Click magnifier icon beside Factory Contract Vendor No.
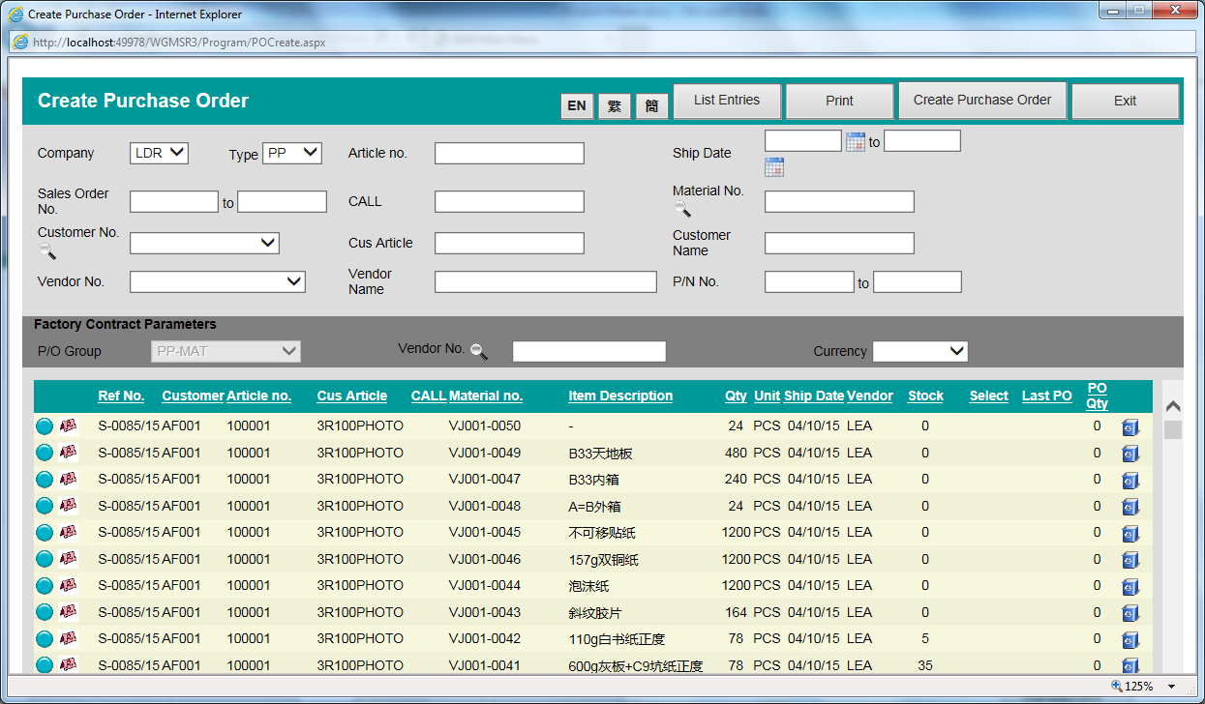This screenshot has width=1205, height=704. coord(478,351)
